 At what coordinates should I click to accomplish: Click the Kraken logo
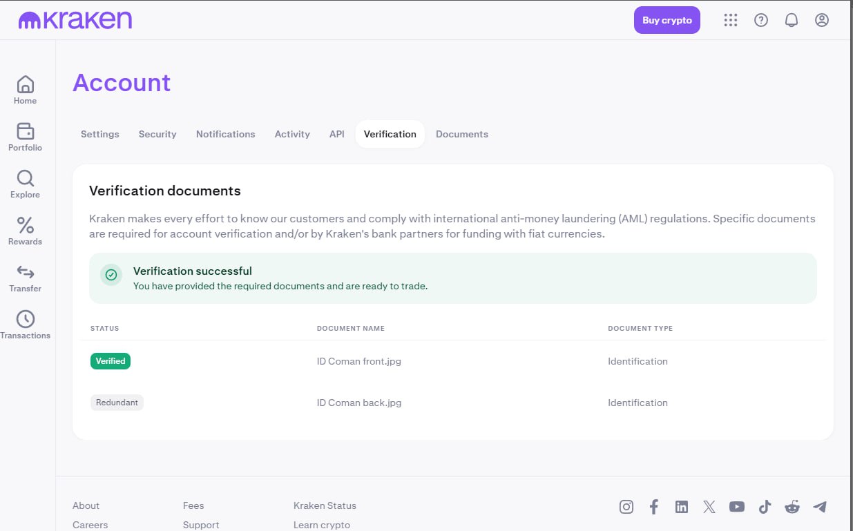75,20
